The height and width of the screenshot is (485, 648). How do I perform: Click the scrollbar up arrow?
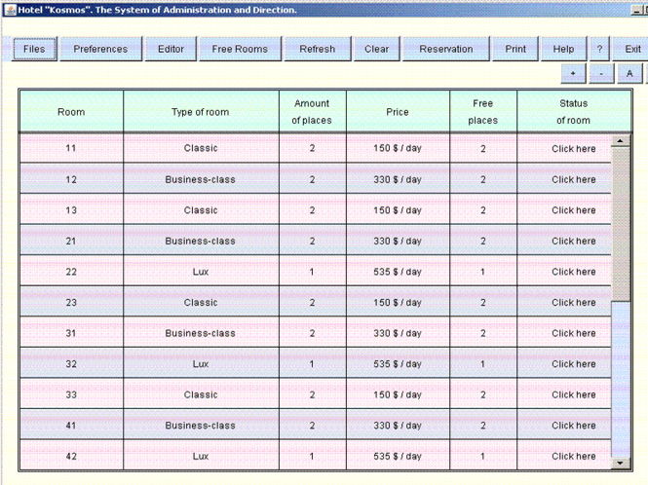620,141
